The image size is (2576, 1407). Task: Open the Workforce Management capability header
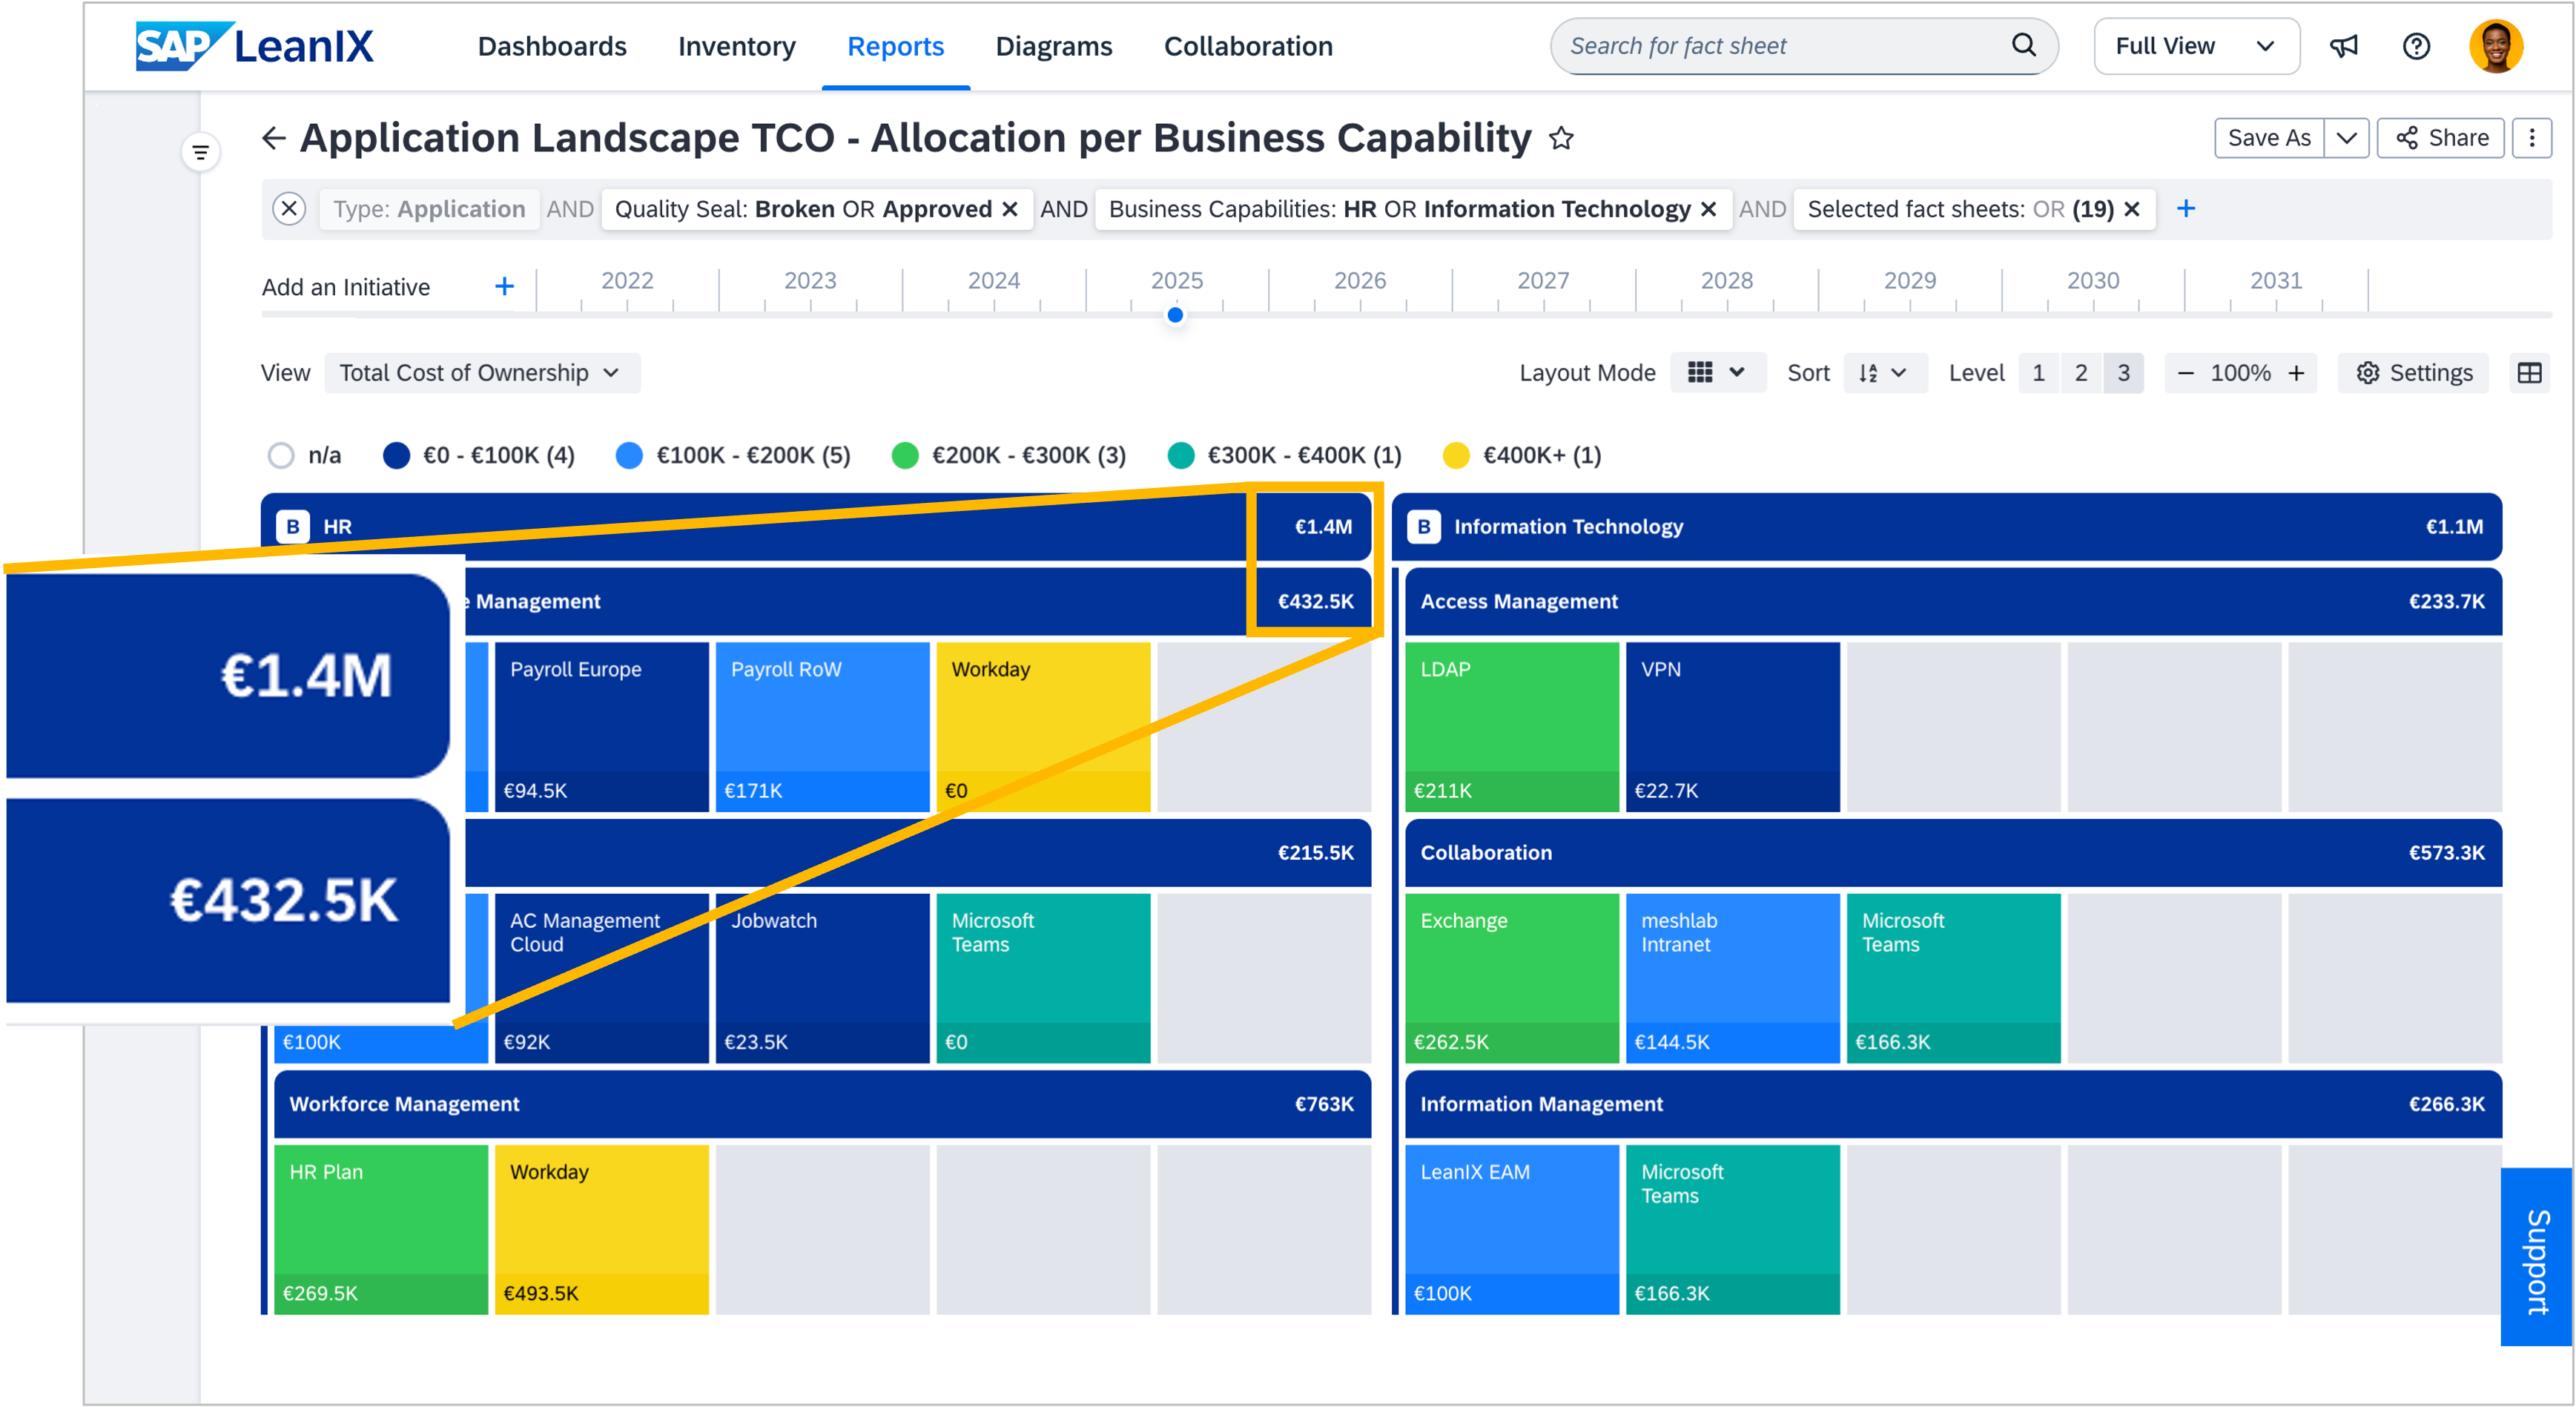[821, 1103]
